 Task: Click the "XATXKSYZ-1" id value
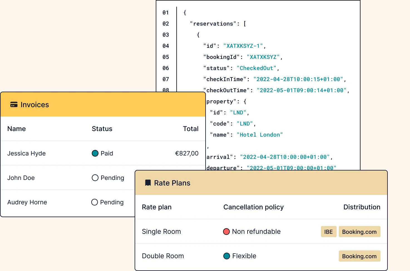(x=243, y=46)
